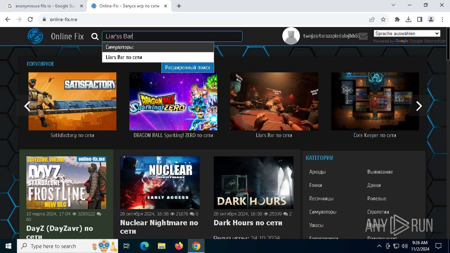Screen dimensions: 450x253
Task: Open the Nuclear Nightmare по сети headline
Action: 159,227
